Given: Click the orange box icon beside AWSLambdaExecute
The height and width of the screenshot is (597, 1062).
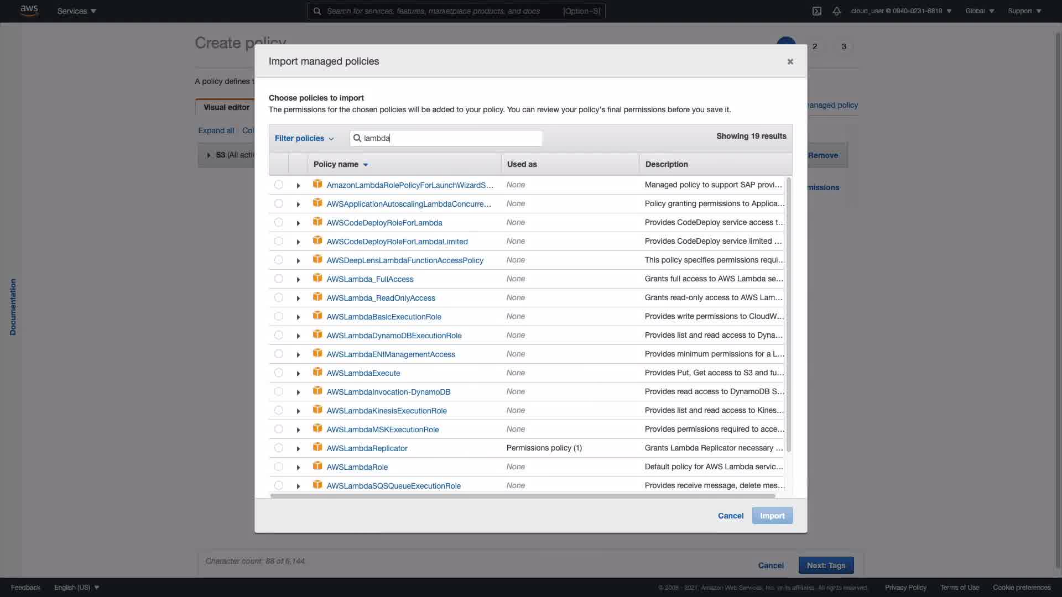Looking at the screenshot, I should (317, 372).
